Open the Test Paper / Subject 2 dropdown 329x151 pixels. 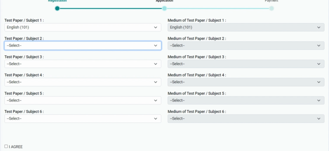click(x=83, y=46)
